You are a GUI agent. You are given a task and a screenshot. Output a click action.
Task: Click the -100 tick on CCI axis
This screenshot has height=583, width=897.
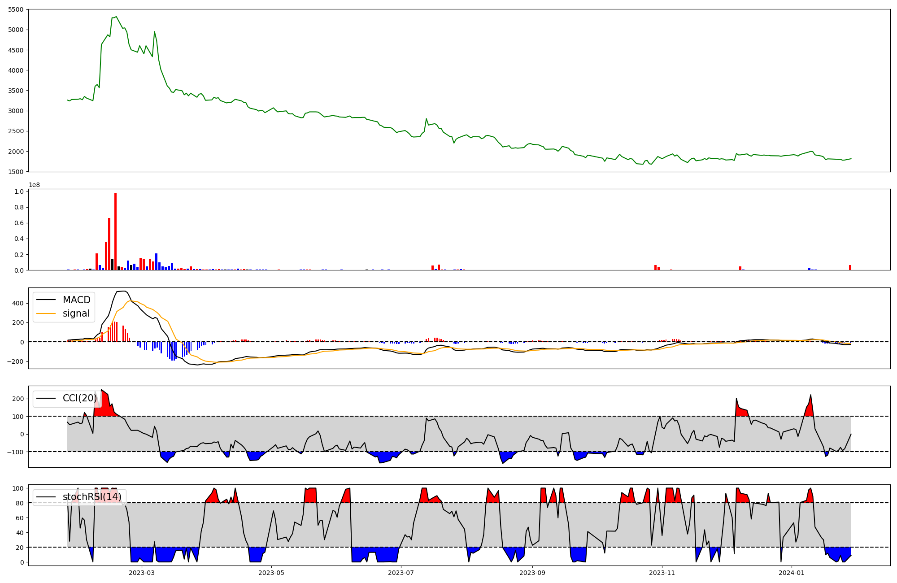coord(15,452)
